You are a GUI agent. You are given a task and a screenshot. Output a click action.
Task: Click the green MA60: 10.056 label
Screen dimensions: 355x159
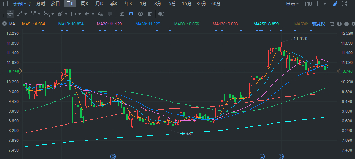click(x=186, y=24)
